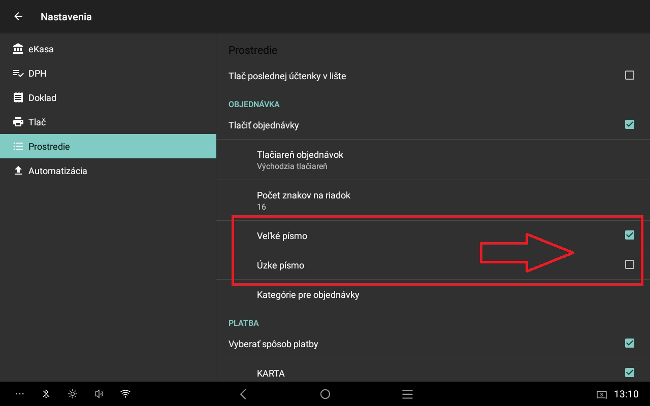The image size is (650, 406).
Task: Tap the volume speaker icon
Action: click(99, 394)
